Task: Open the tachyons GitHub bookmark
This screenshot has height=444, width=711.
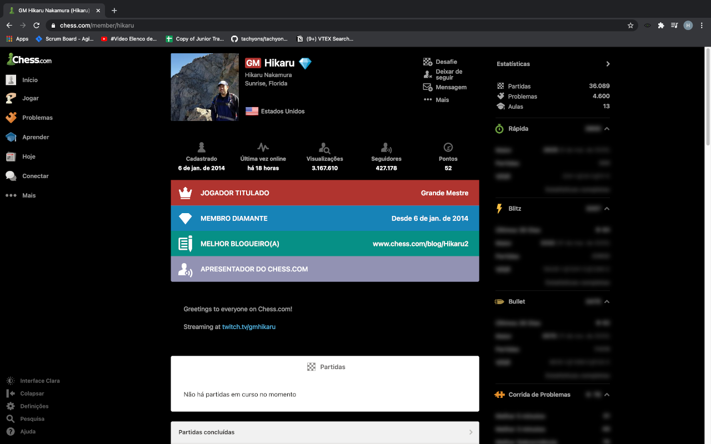Action: [259, 39]
